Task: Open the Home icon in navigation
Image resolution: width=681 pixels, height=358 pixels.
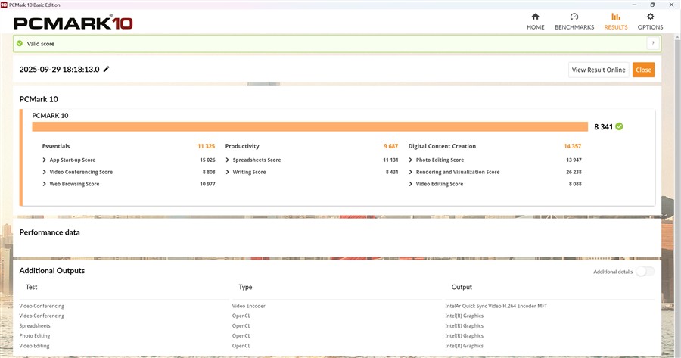Action: 535,17
